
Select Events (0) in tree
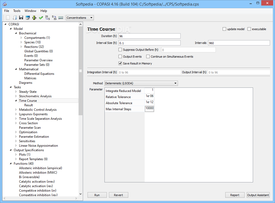point(31,56)
